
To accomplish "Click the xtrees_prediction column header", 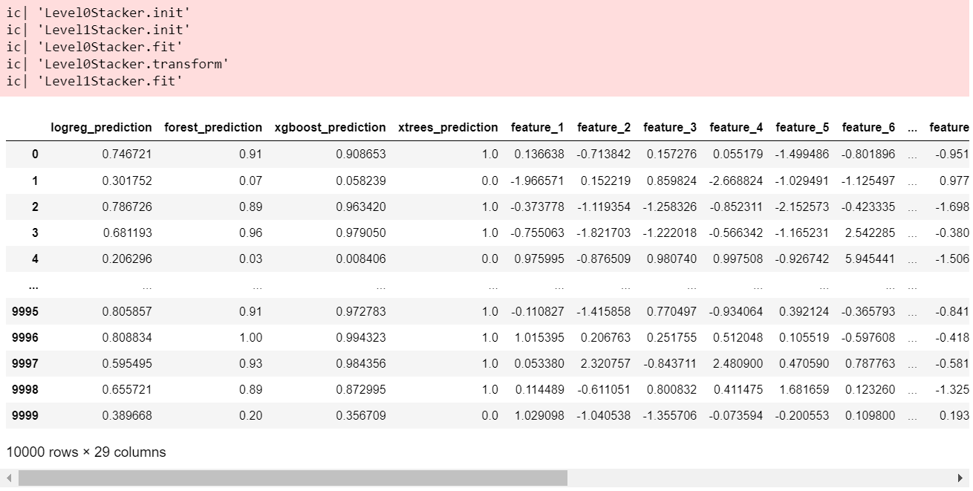I will point(448,128).
